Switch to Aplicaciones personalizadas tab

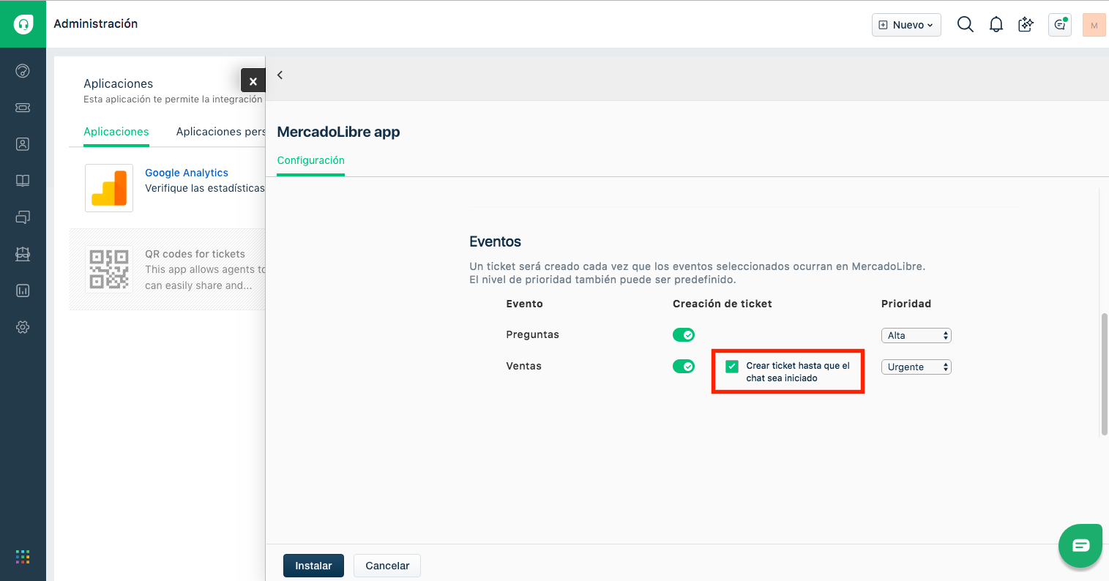pos(220,132)
